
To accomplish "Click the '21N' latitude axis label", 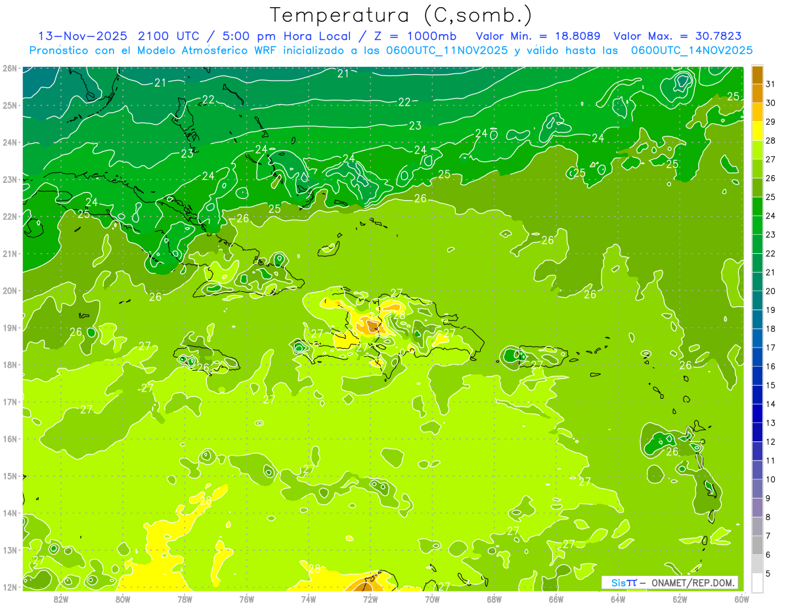I will point(9,253).
